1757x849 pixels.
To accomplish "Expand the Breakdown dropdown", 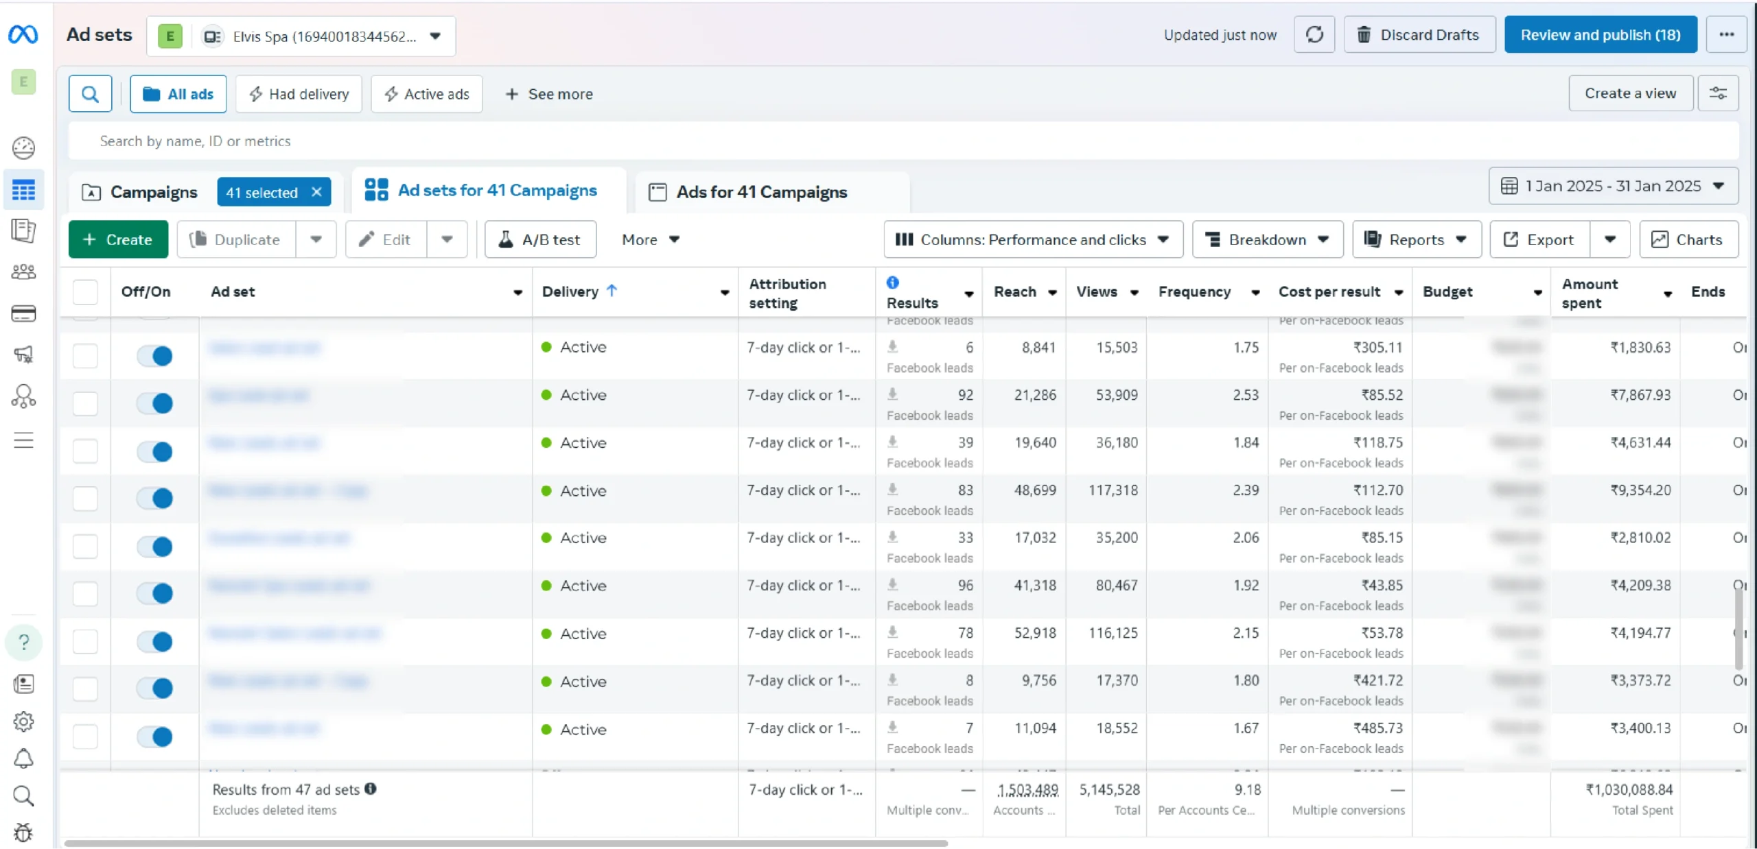I will point(1267,239).
